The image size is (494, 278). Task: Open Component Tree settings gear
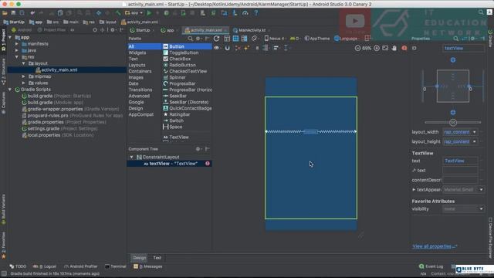[198, 149]
